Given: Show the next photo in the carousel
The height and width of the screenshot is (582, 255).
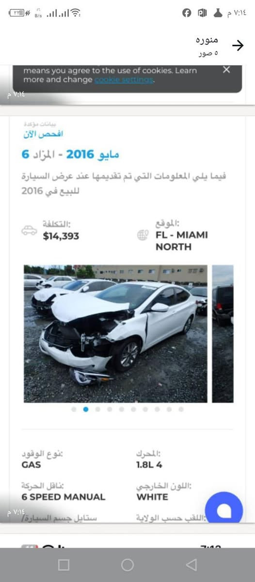Looking at the screenshot, I should click(223, 334).
